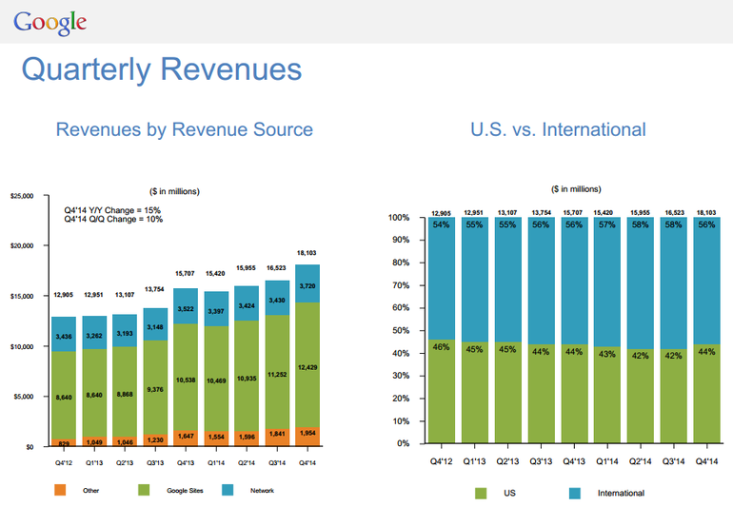Click the 1,230 Other value
This screenshot has height=507, width=733.
155,439
